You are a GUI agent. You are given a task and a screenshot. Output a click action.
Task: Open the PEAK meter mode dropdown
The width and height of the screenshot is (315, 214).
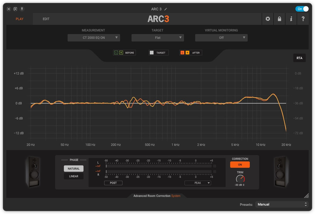point(198,183)
